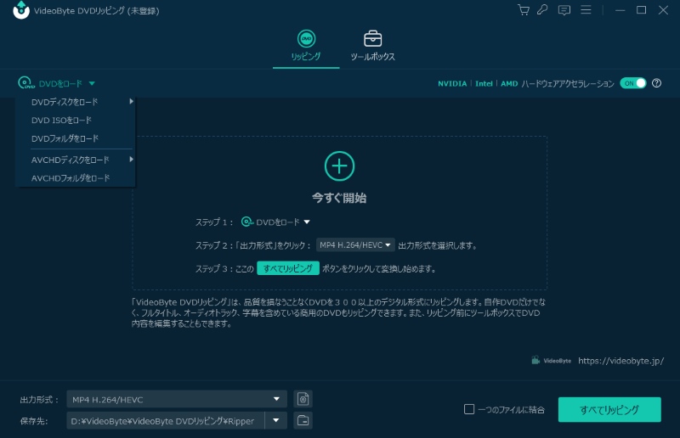The width and height of the screenshot is (680, 438).
Task: Check the 一つのファイルに結合 checkbox
Action: [469, 409]
